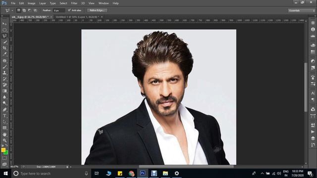Select the Rectangle shape tool
317x178 pixels.
[x=4, y=128]
